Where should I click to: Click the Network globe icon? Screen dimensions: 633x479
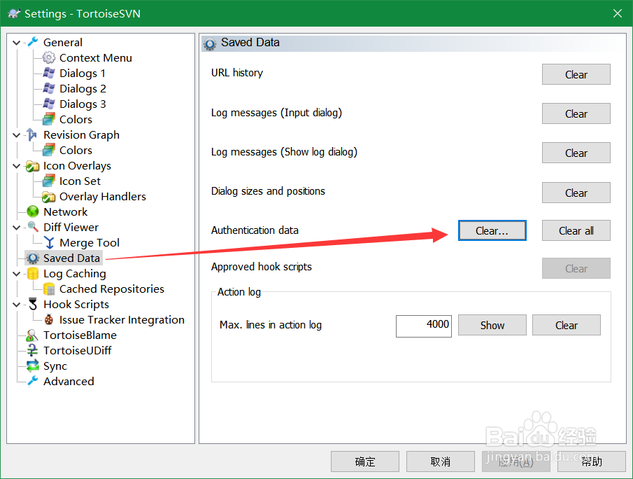32,211
